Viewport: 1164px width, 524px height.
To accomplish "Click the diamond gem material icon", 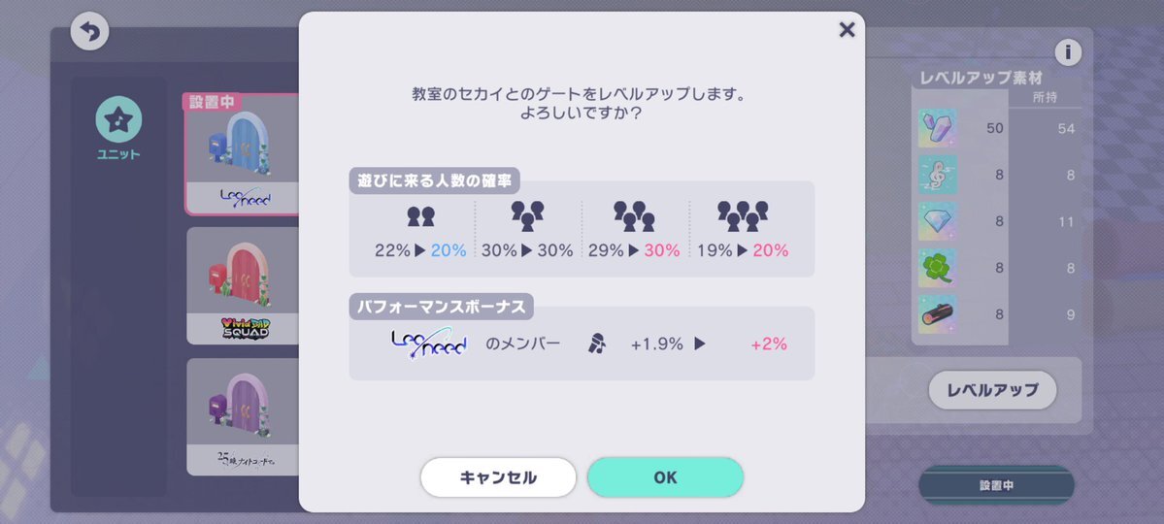I will tap(938, 221).
